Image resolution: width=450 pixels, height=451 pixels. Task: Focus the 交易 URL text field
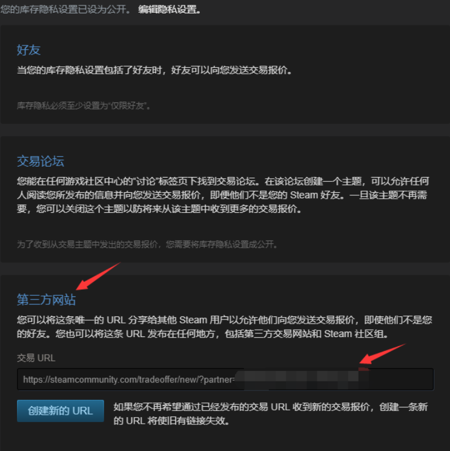[225, 379]
